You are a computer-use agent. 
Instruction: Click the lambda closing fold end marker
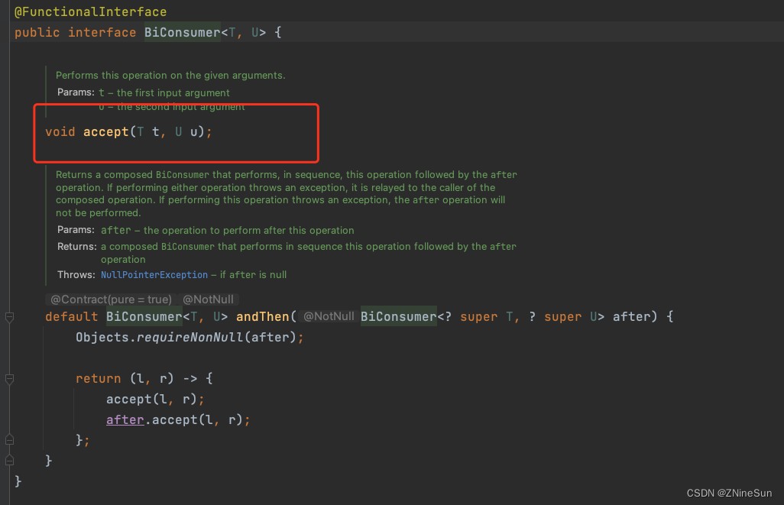tap(8, 440)
